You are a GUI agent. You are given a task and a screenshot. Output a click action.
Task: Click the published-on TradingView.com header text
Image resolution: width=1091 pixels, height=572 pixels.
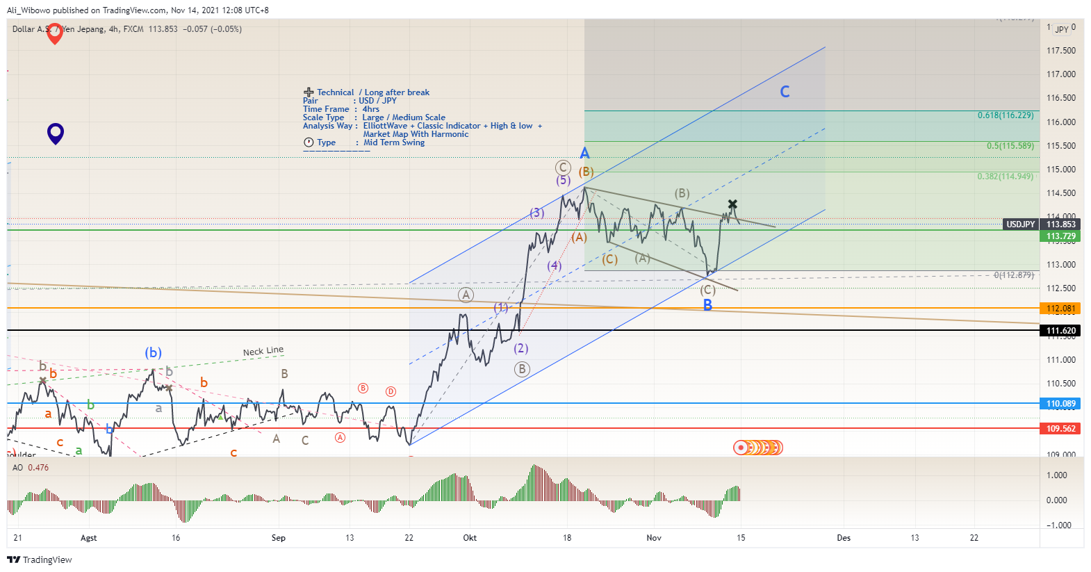138,10
